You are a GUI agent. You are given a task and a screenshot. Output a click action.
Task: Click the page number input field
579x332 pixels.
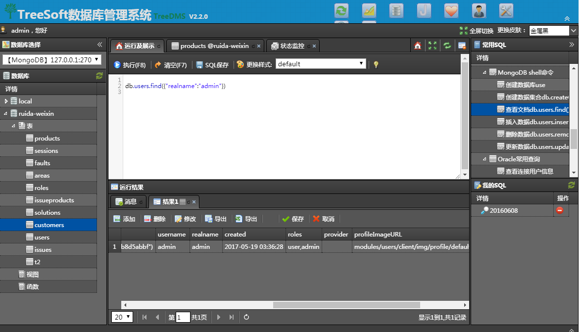(x=183, y=317)
